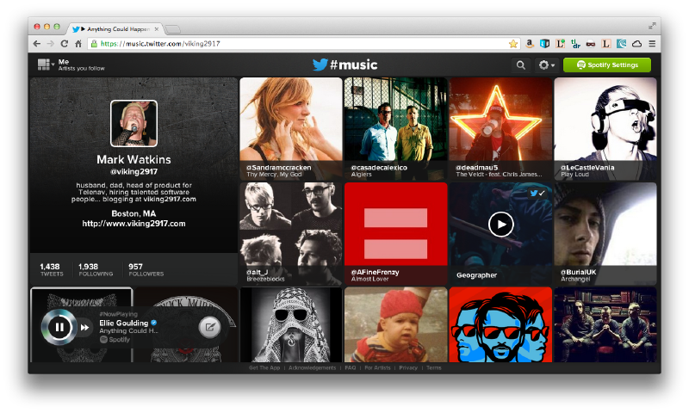Open the @alt_J artist tile
Screen dimensions: 689x413
(291, 233)
